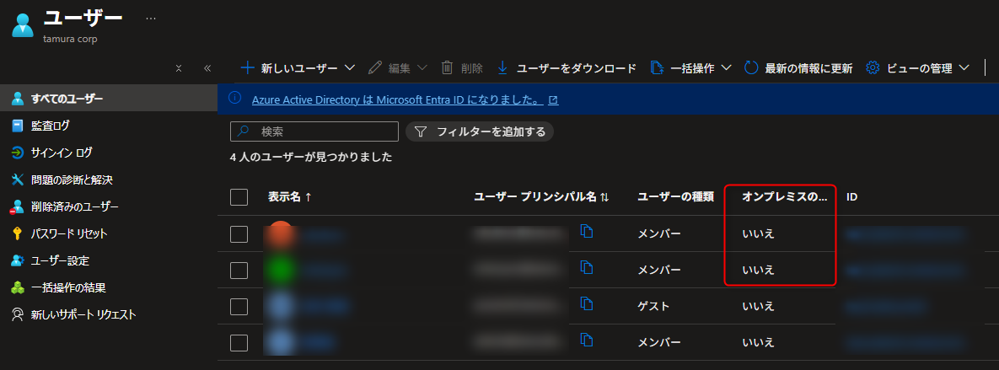This screenshot has width=999, height=370.
Task: Sort by ユーザー プリンシパル名 arrows icon
Action: (605, 197)
